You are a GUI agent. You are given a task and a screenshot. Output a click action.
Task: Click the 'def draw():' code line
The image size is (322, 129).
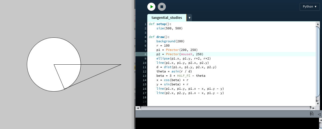159,37
